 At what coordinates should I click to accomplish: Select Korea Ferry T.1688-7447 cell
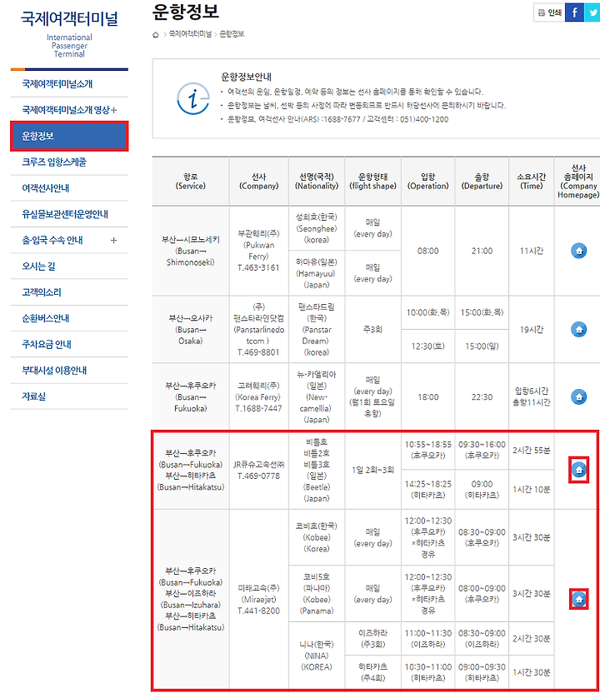258,396
